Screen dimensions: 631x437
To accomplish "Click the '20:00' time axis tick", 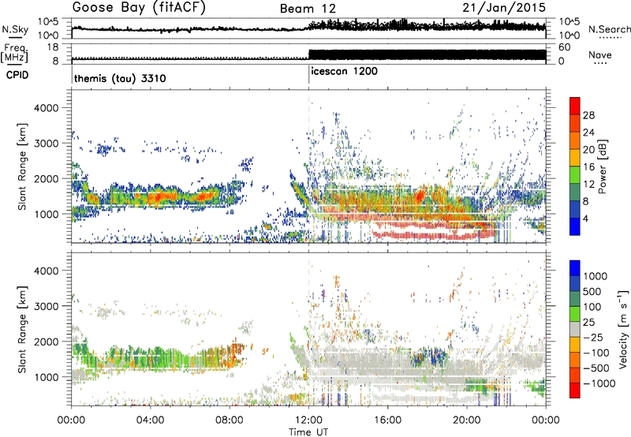I will (x=467, y=420).
